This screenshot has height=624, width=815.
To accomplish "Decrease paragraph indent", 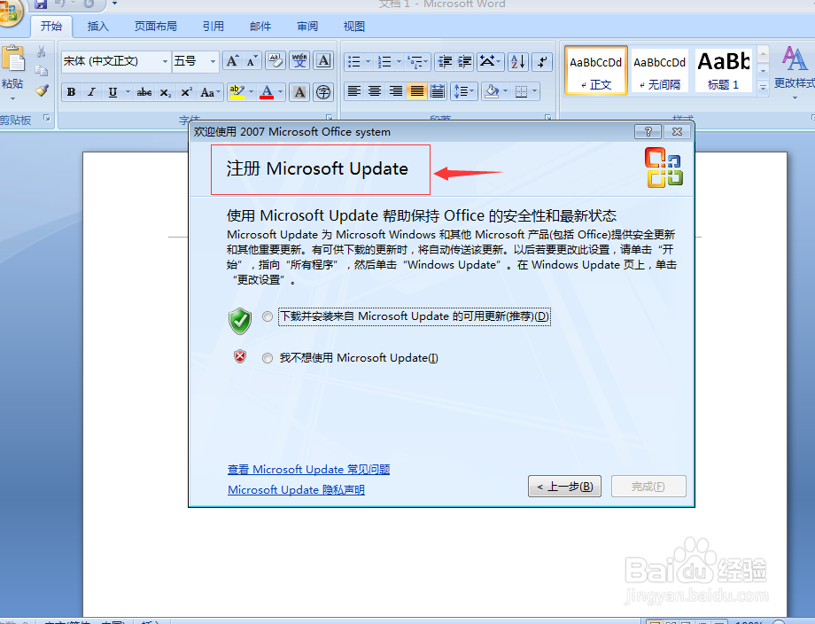I will click(445, 62).
